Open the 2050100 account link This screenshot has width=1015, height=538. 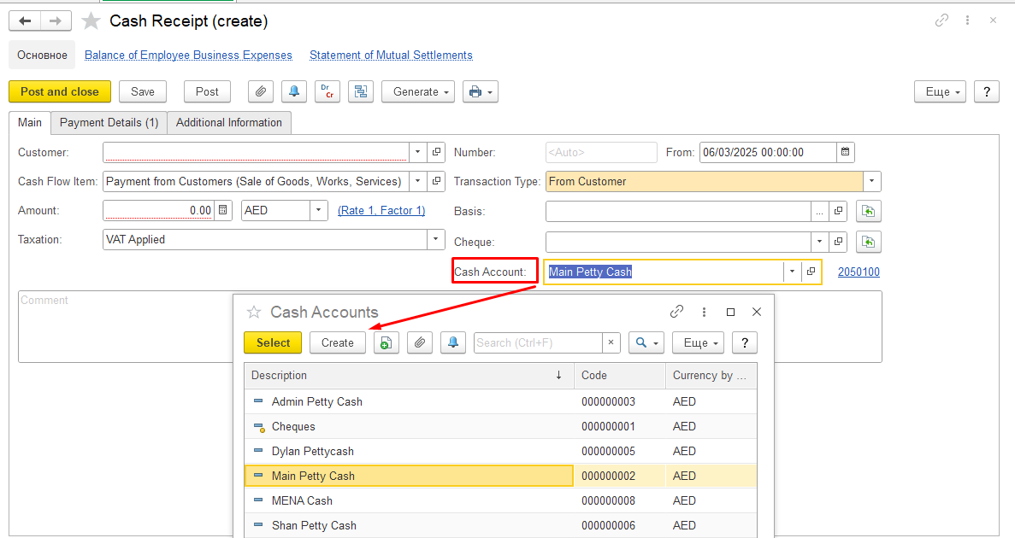[859, 272]
